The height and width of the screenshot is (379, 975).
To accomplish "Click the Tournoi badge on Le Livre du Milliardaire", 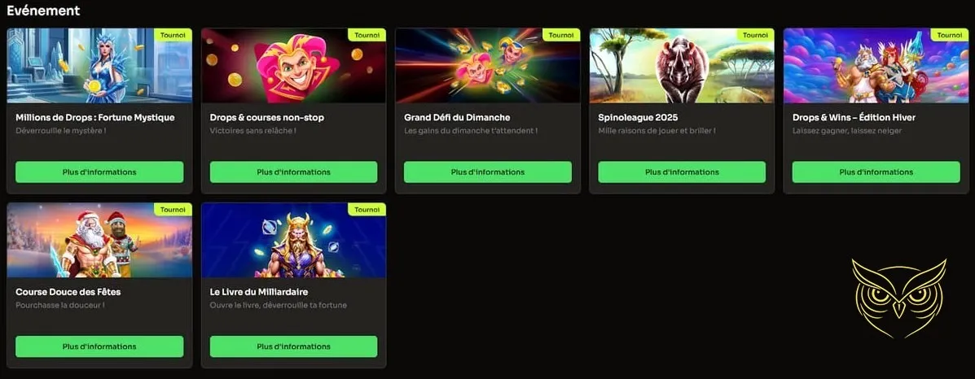I will pos(367,210).
